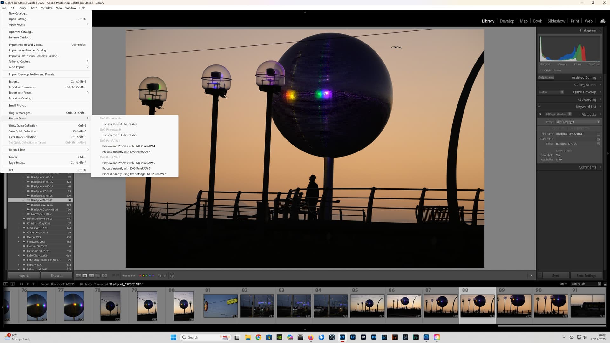Select filmstrip thumbnail number 81
The height and width of the screenshot is (343, 610).
point(220,306)
